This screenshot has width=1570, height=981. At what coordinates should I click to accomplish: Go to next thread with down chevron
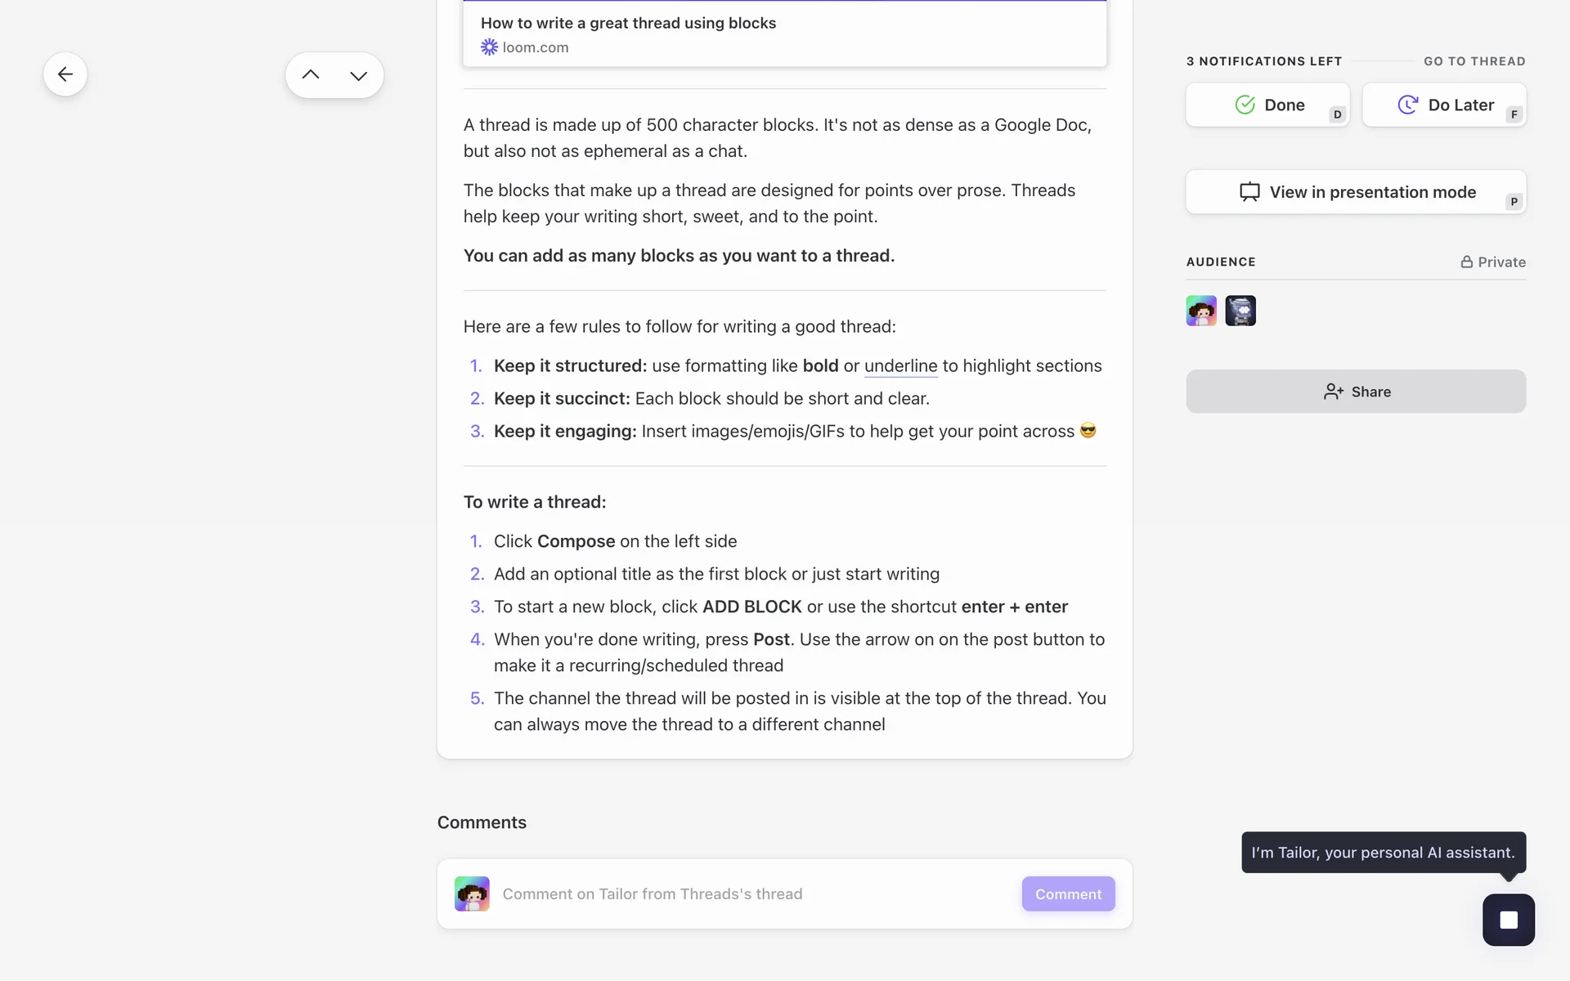click(x=358, y=75)
